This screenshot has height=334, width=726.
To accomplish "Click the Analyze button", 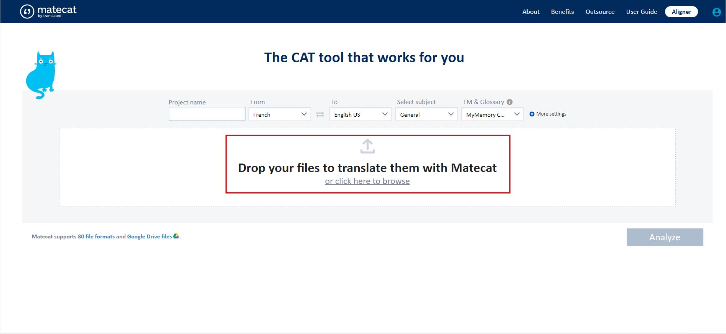I will pos(665,237).
